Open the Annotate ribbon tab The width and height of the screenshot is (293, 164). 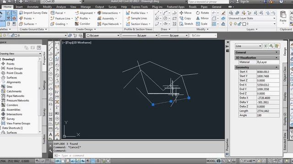pos(33,7)
